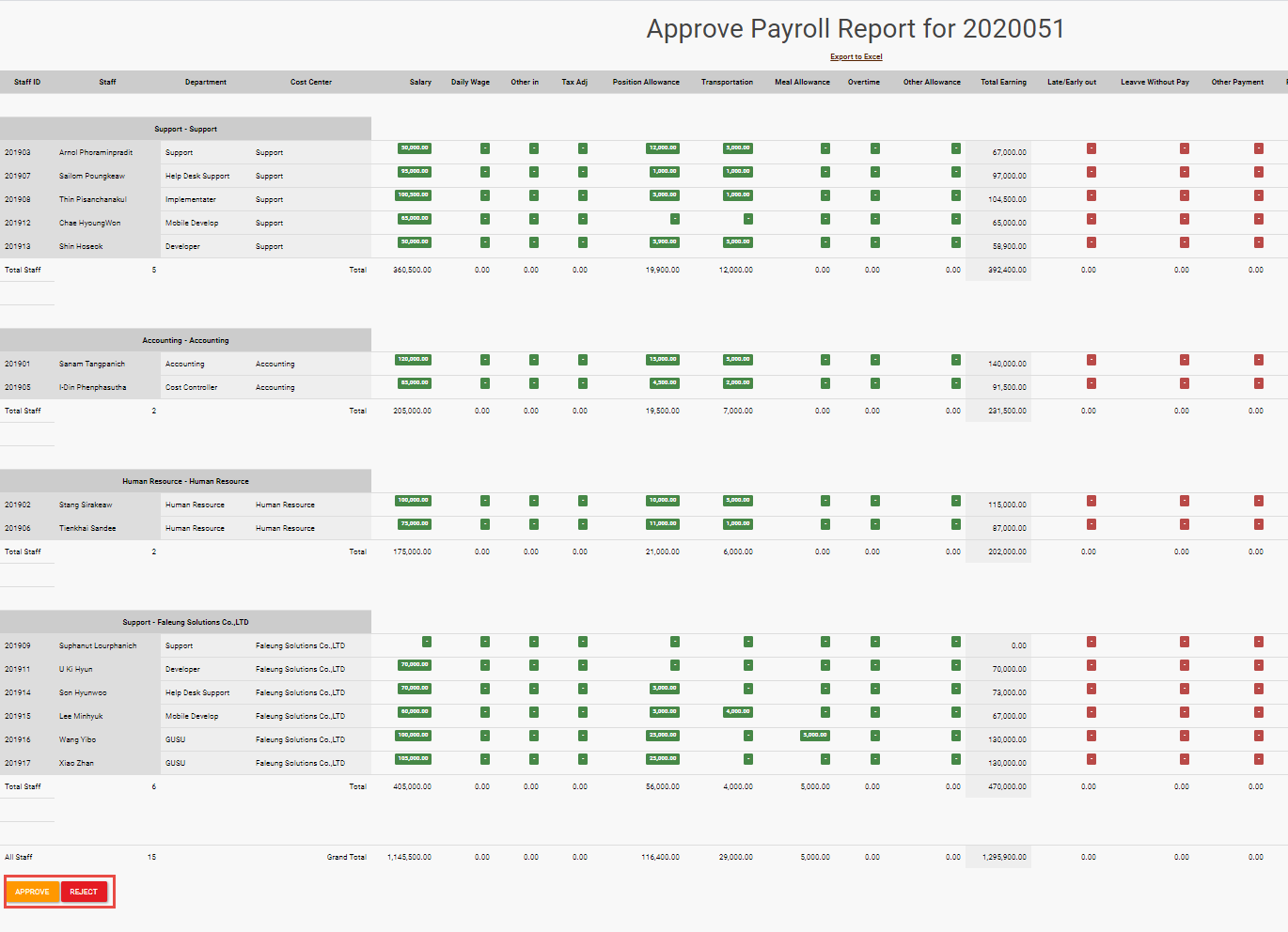Click Arnol Phoraminpradit's Salary amount badge
This screenshot has height=932, width=1288.
[413, 148]
